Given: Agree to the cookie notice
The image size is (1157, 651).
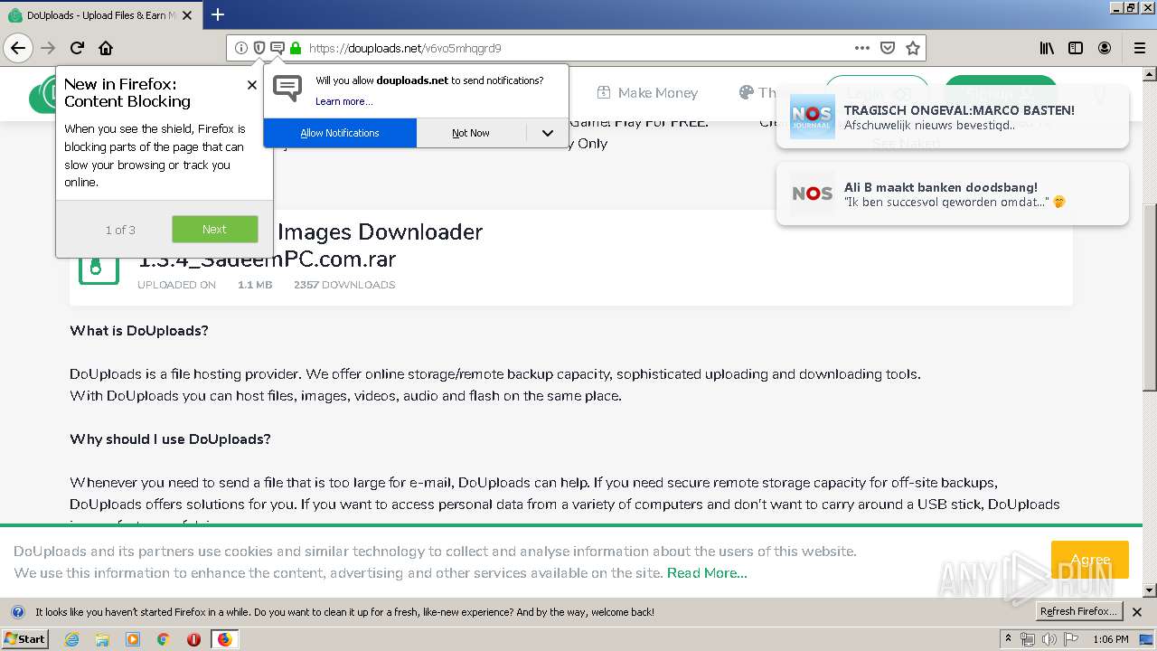Looking at the screenshot, I should click(1090, 560).
